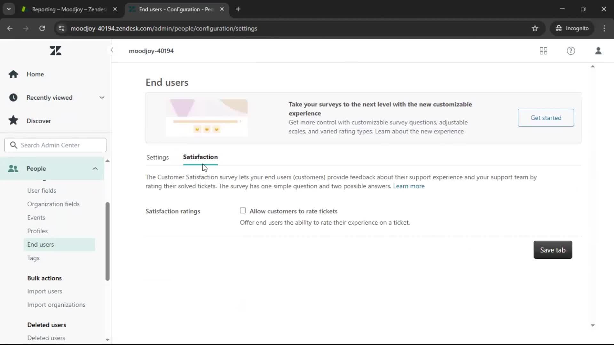Go back to the previous page

coord(10,28)
